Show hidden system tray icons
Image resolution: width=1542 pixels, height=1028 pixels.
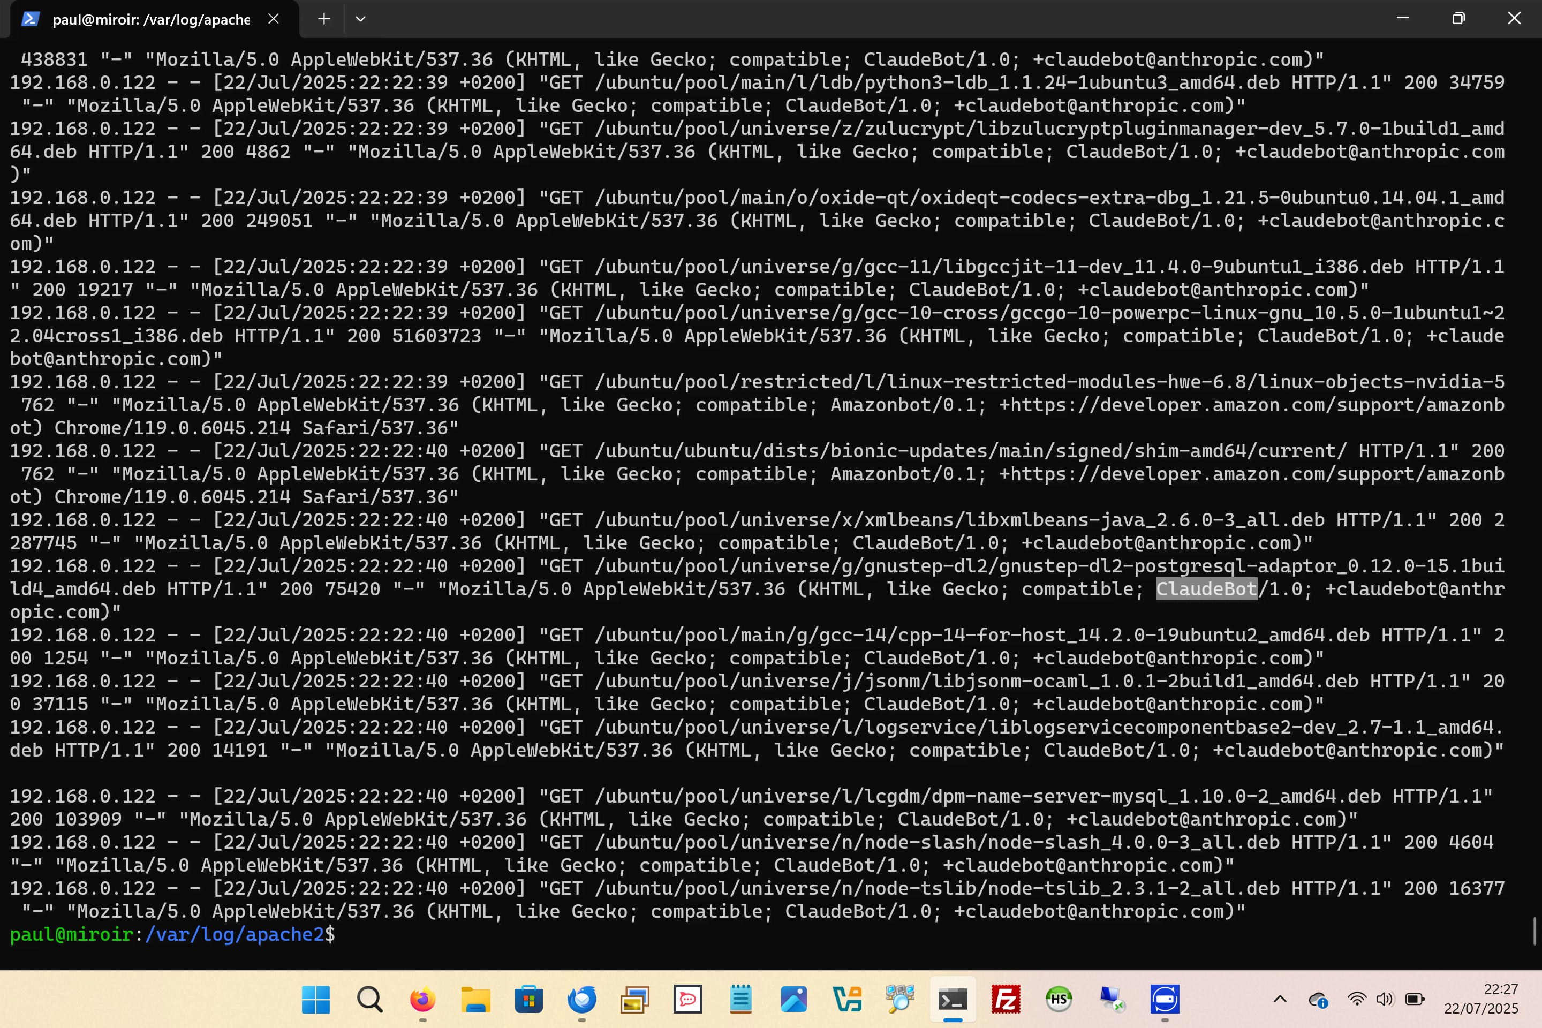pos(1280,1000)
